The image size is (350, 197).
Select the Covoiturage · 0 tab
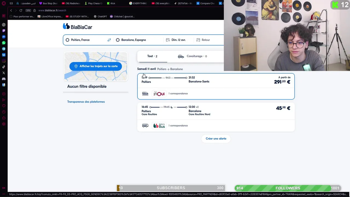tap(192, 56)
